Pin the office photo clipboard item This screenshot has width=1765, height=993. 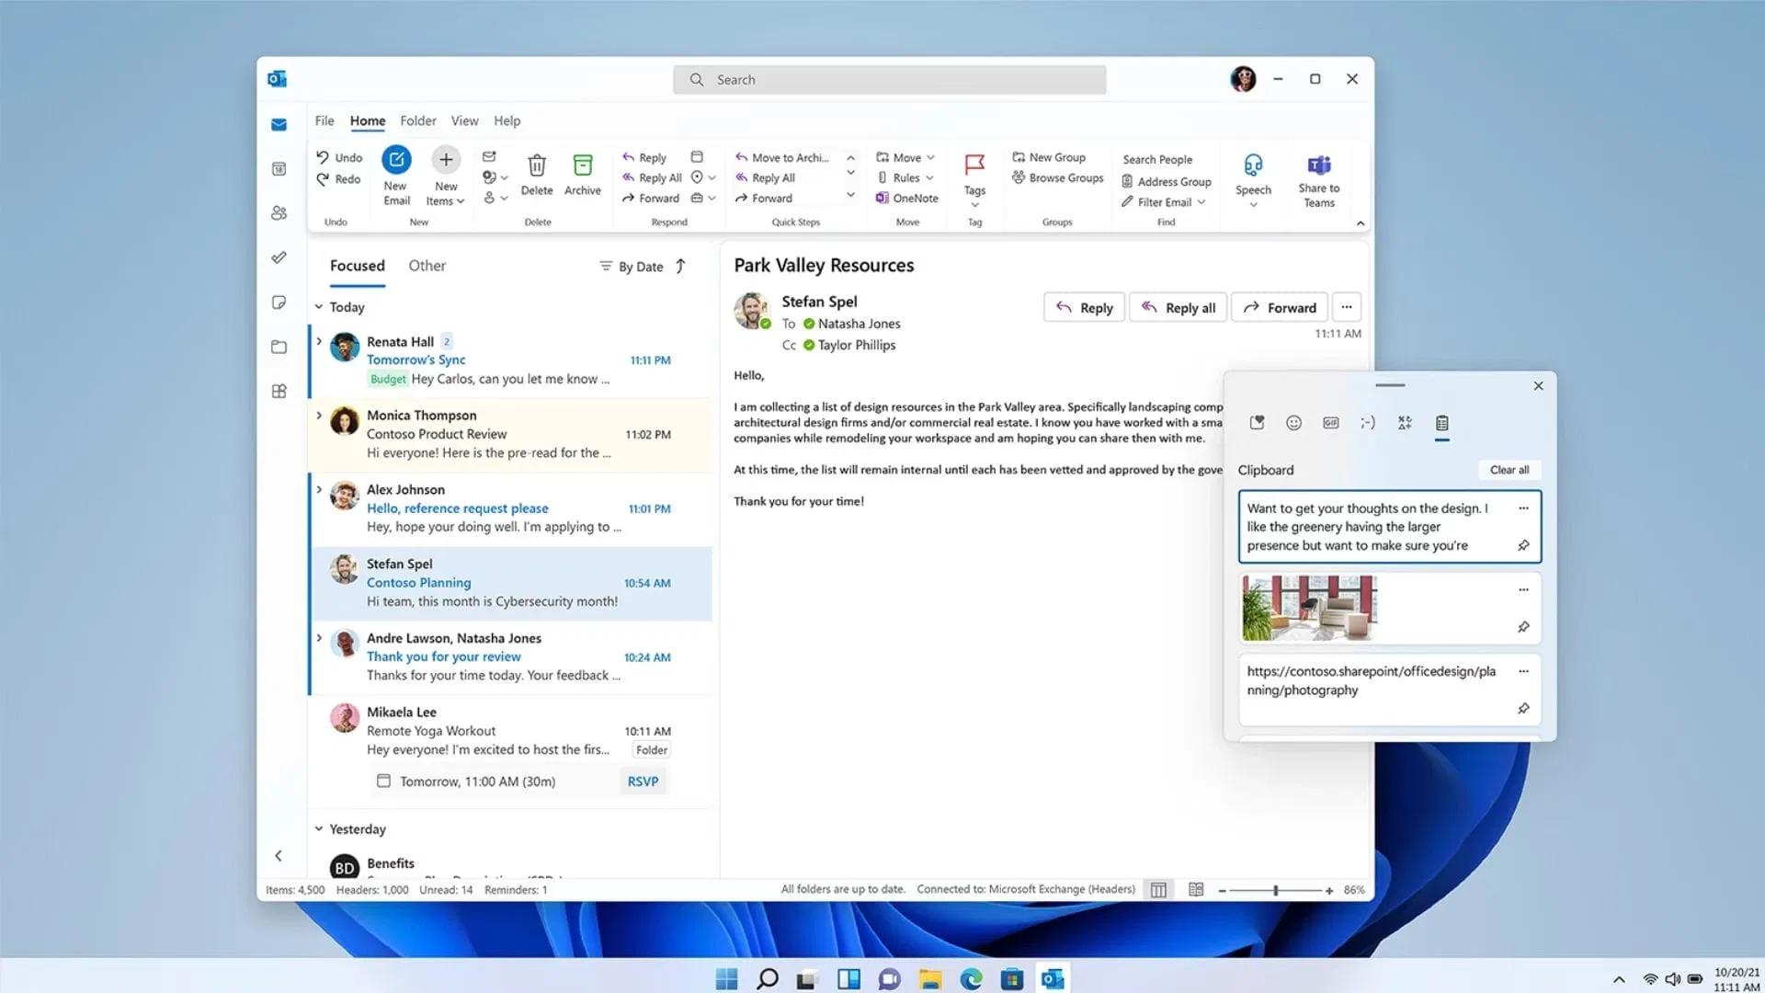pyautogui.click(x=1523, y=627)
